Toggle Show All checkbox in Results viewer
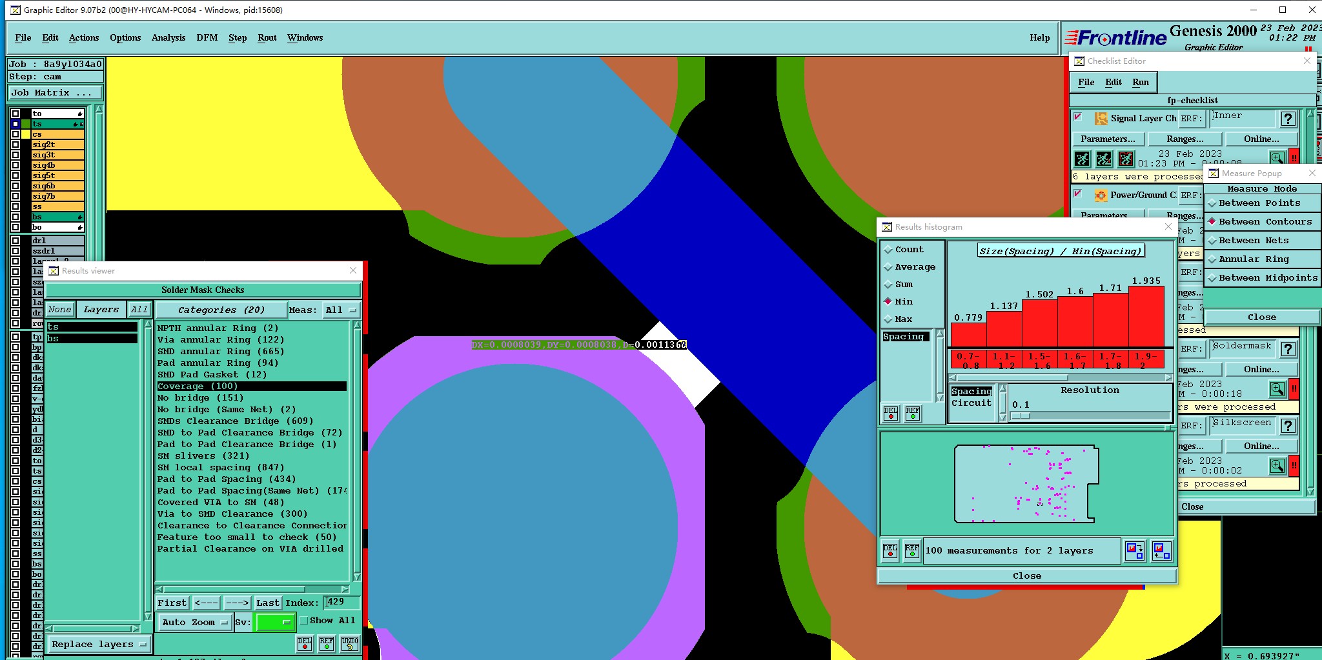This screenshot has height=660, width=1322. [x=304, y=621]
